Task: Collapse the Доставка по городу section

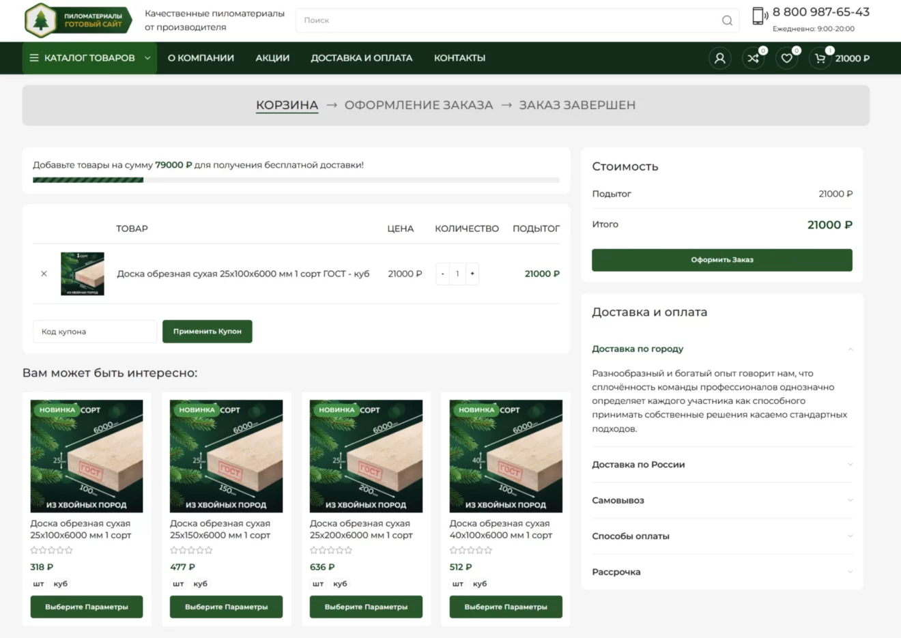Action: (x=722, y=349)
